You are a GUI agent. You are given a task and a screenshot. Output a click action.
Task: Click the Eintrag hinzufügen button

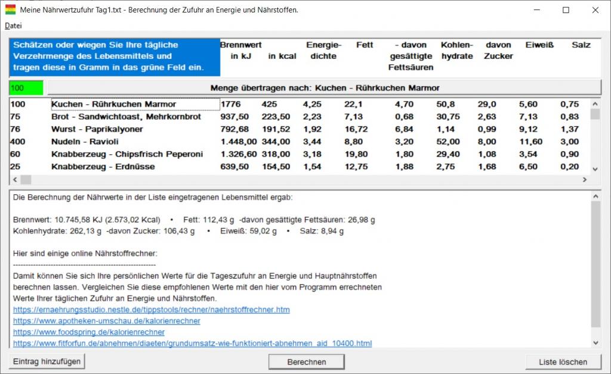click(x=47, y=361)
